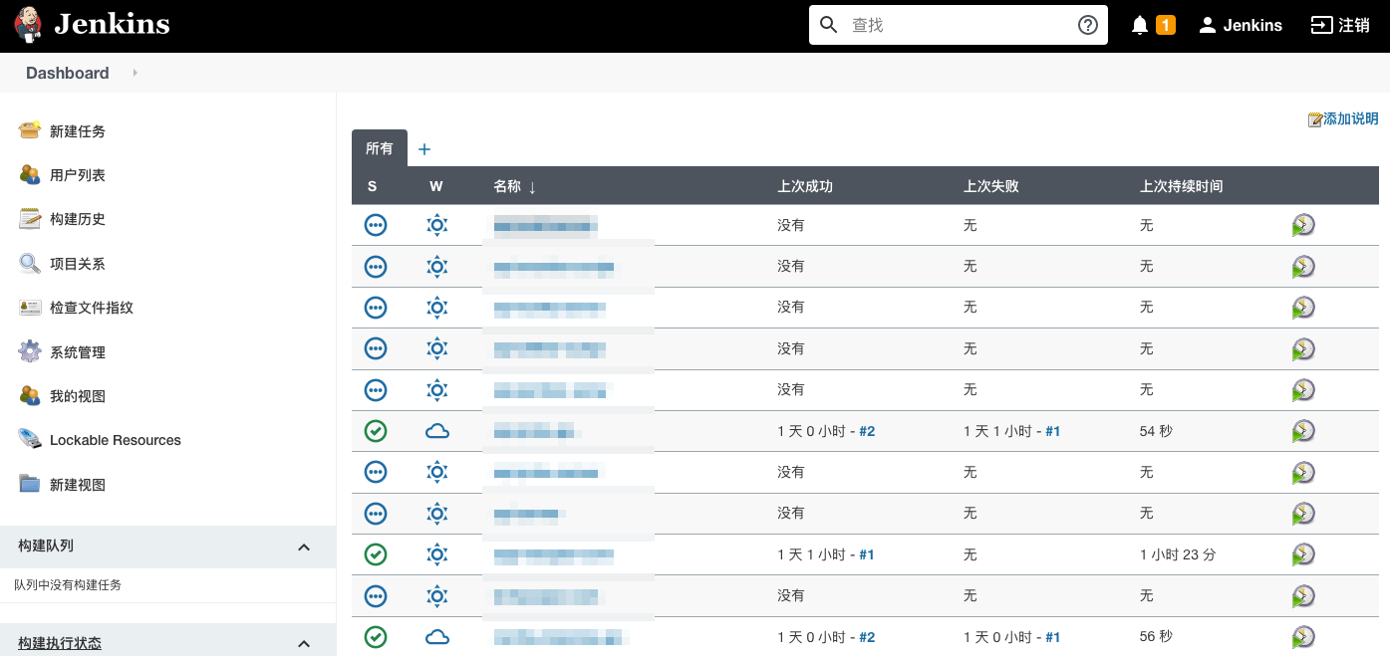
Task: Sort by the S status column
Action: [x=372, y=186]
